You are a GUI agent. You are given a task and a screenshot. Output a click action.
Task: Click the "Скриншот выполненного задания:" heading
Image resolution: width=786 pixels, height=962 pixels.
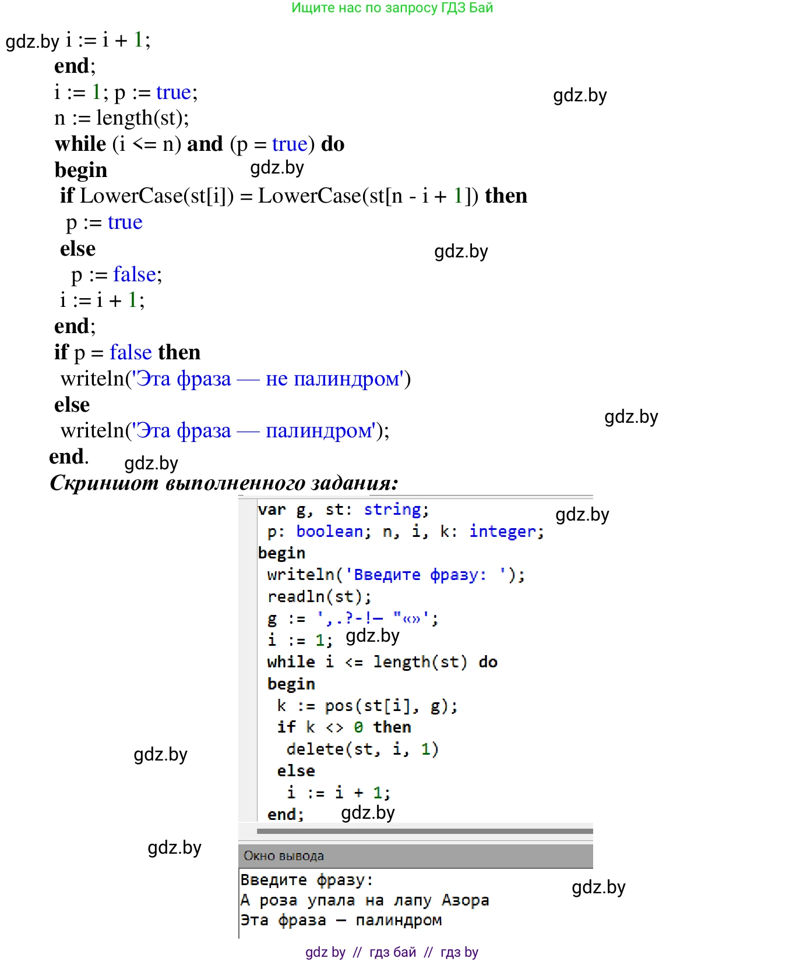(224, 483)
